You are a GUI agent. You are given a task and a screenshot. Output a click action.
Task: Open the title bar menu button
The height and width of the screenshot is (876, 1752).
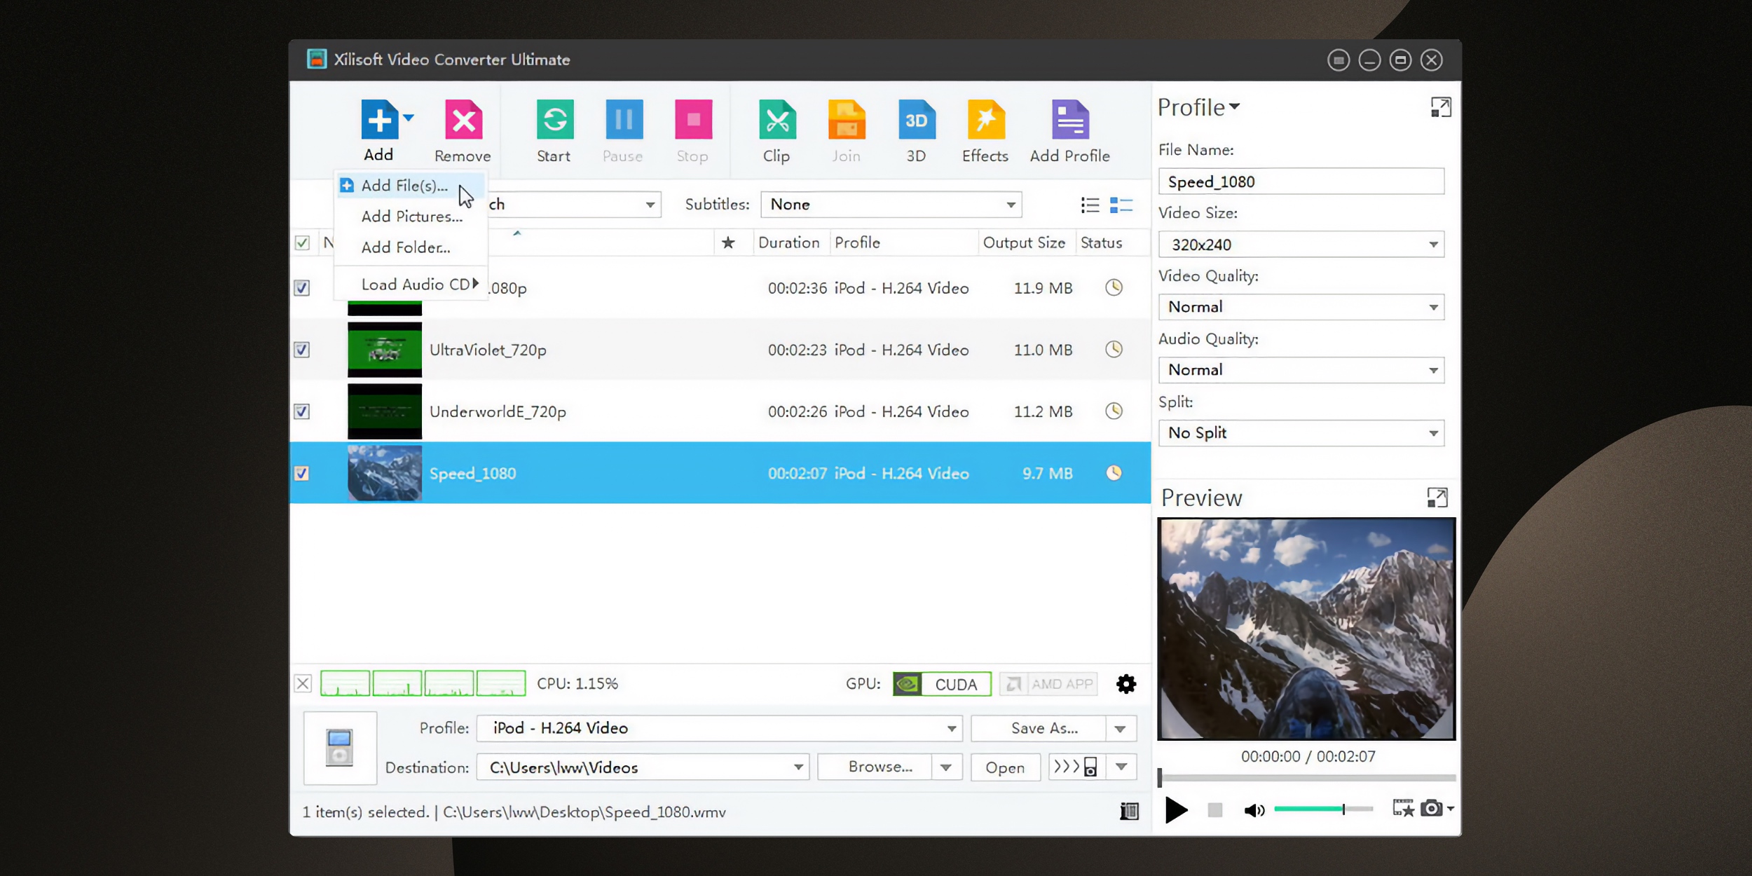tap(1338, 60)
